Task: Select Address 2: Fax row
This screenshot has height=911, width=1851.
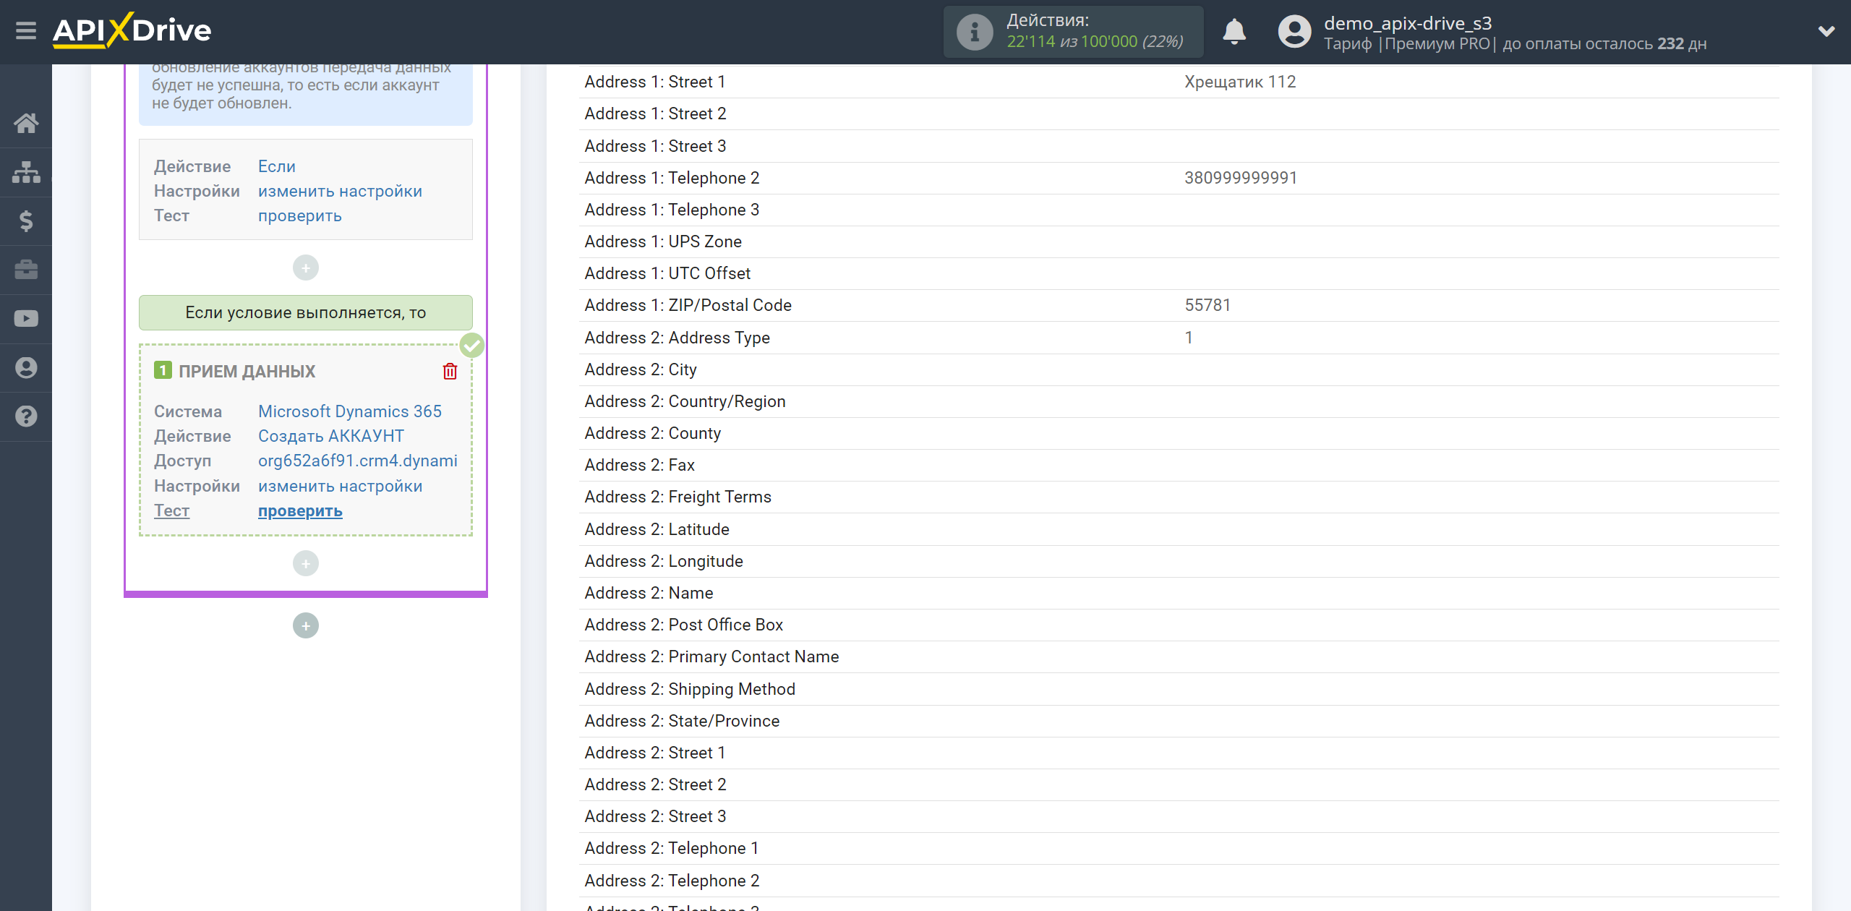Action: click(1179, 465)
